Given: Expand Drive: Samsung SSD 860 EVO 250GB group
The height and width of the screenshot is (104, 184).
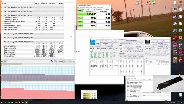Looking at the screenshot, I should point(2,38).
